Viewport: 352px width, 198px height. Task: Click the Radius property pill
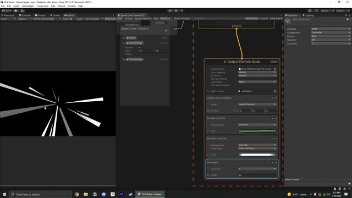[131, 38]
